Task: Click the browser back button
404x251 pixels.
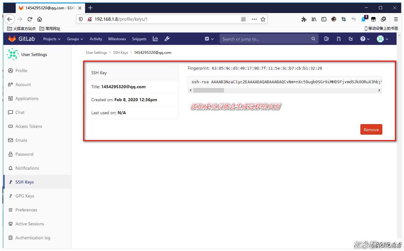Action: [10, 19]
